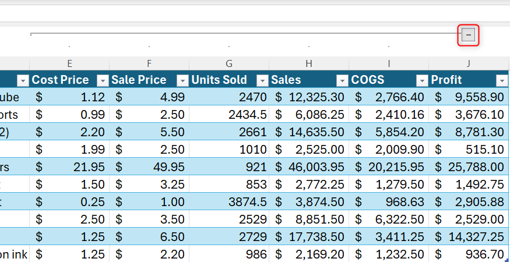Click sale price cell 4.99

149,97
